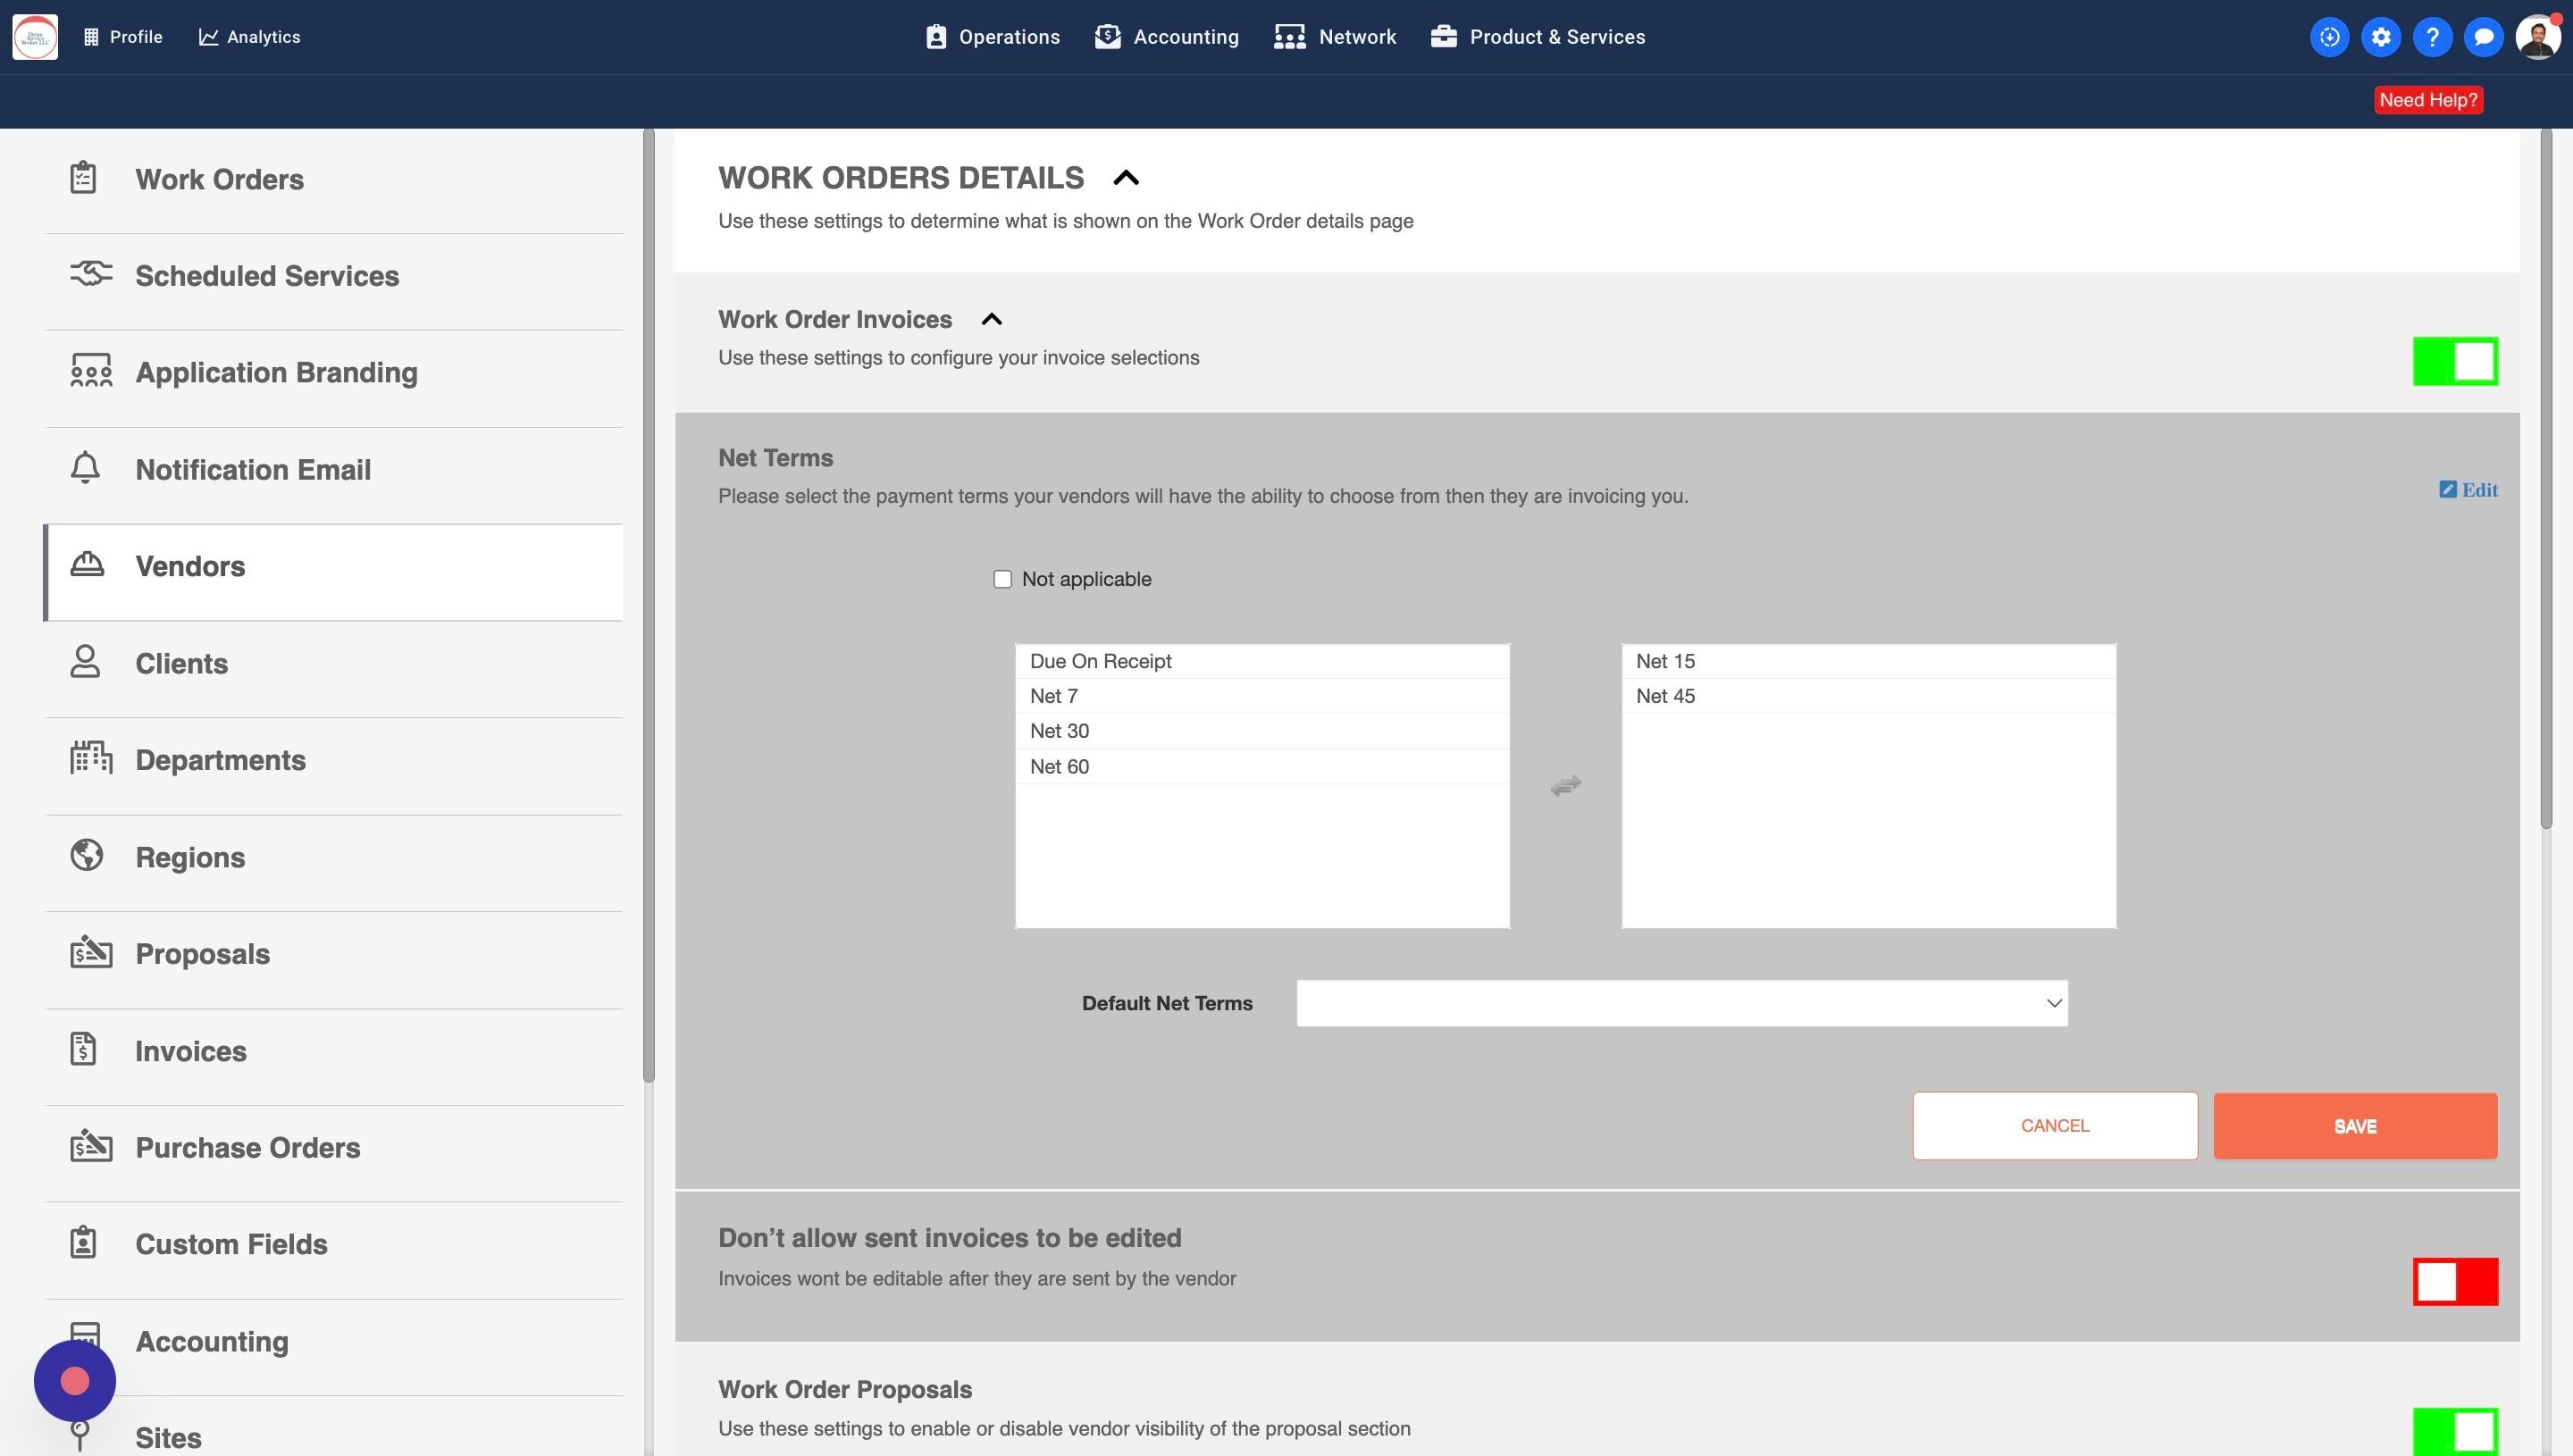Select Net 30 in available terms list
The width and height of the screenshot is (2573, 1456).
pos(1060,731)
